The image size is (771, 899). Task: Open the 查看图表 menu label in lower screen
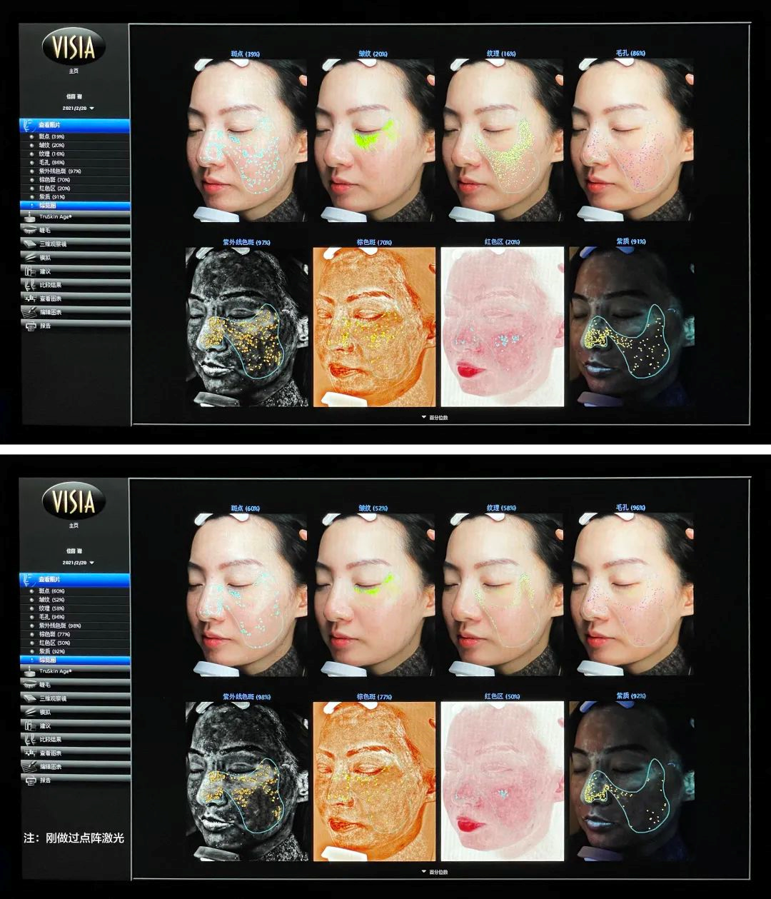pos(50,753)
